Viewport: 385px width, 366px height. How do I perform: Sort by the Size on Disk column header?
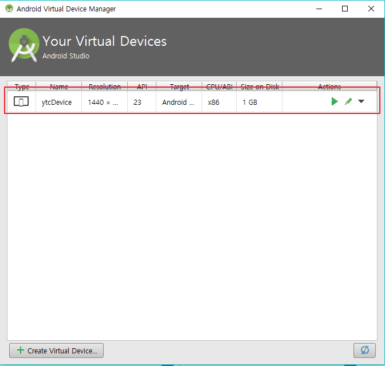click(x=260, y=86)
